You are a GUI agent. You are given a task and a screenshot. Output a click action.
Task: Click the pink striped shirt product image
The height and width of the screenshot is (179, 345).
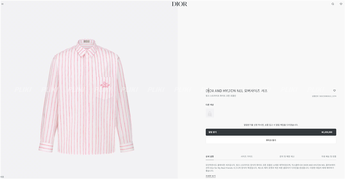tap(87, 97)
